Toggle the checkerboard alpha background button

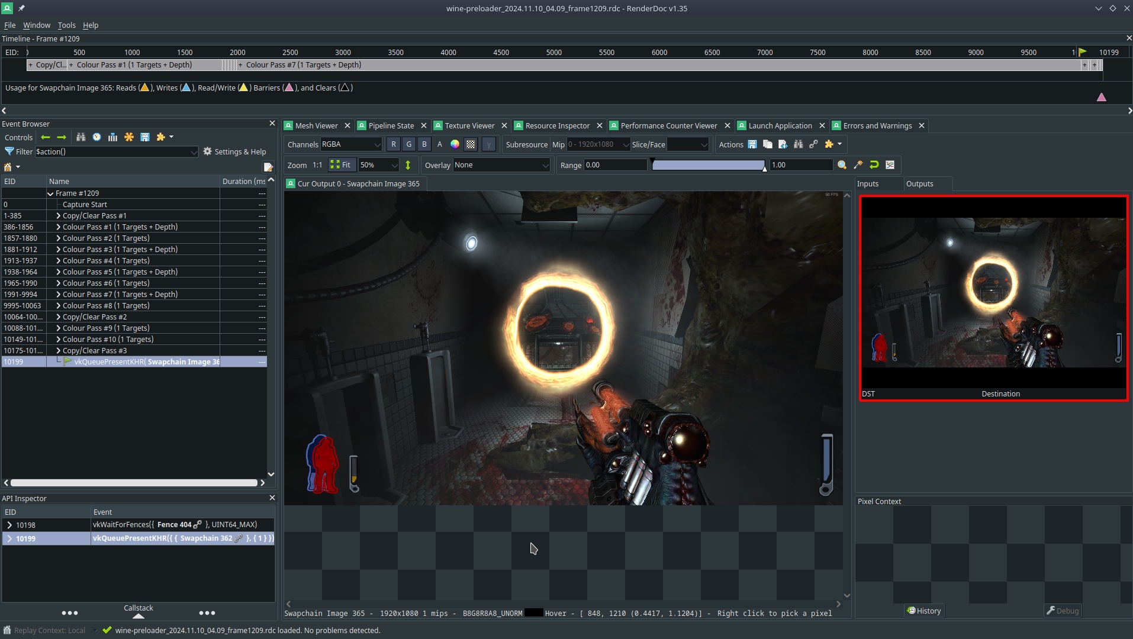pyautogui.click(x=471, y=144)
